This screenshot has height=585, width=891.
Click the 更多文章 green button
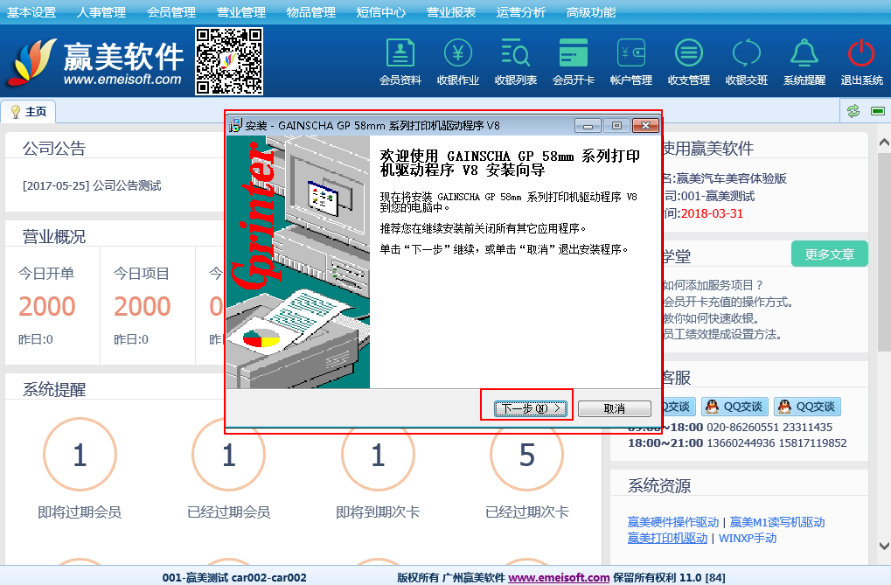click(x=829, y=254)
